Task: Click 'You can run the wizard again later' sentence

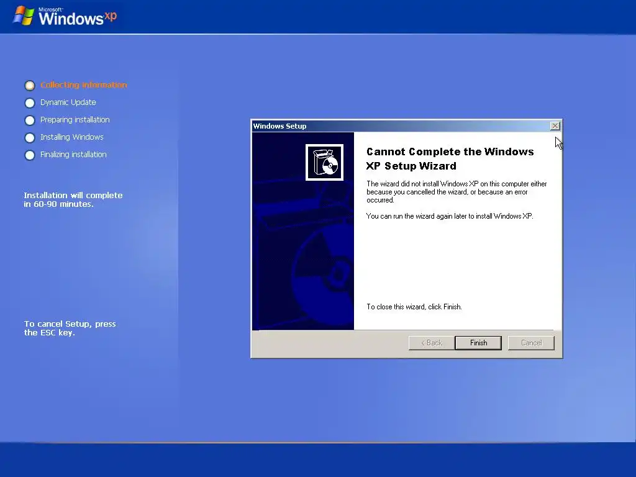Action: 450,216
